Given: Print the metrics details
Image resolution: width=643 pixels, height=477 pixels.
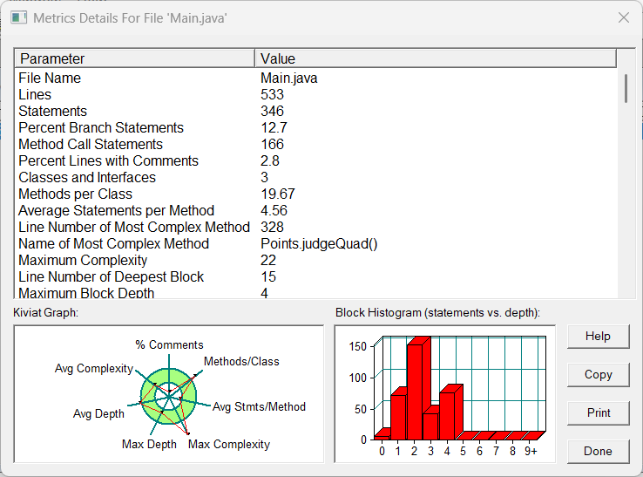Looking at the screenshot, I should [x=598, y=412].
